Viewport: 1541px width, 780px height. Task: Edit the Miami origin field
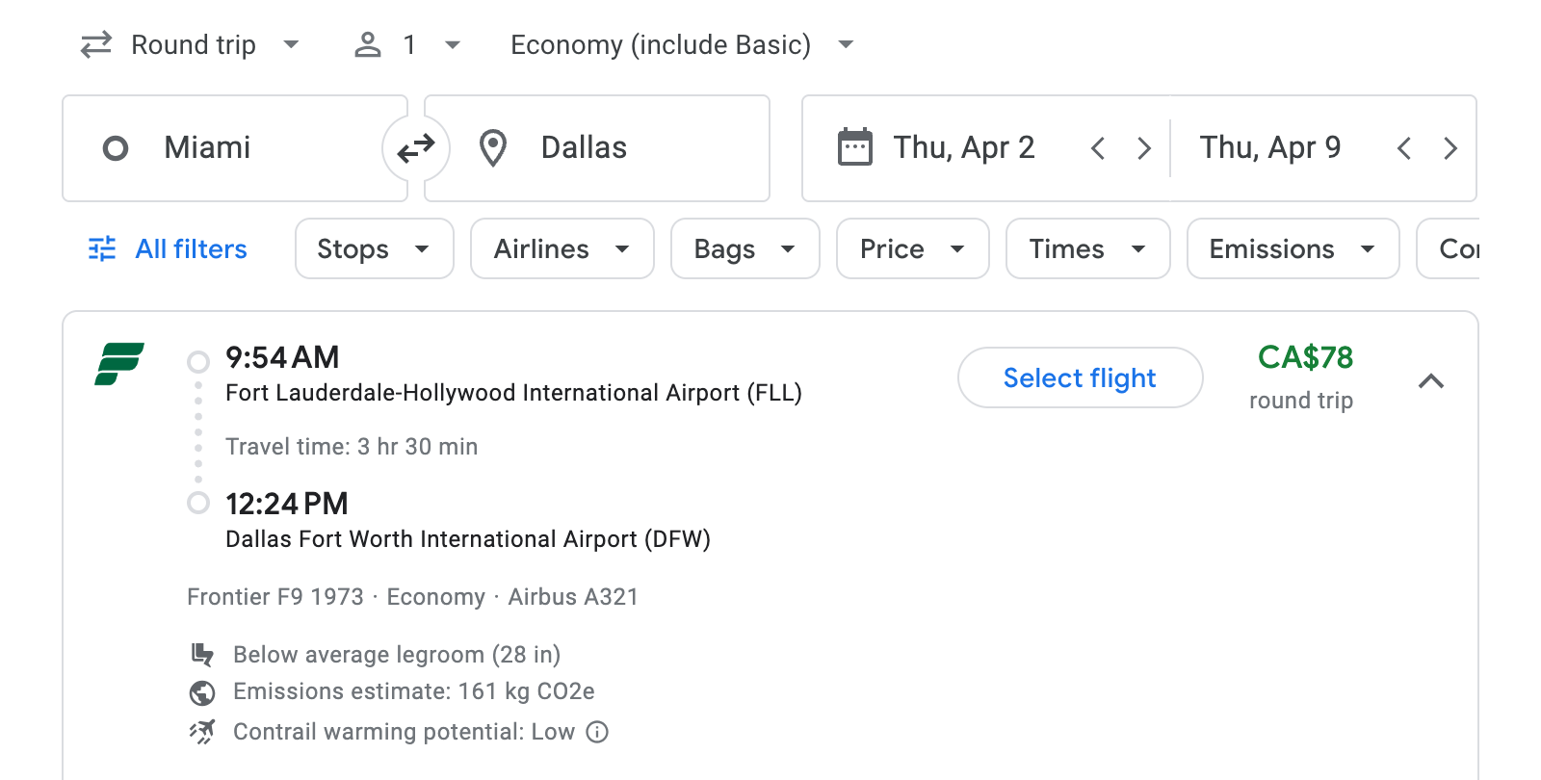235,148
